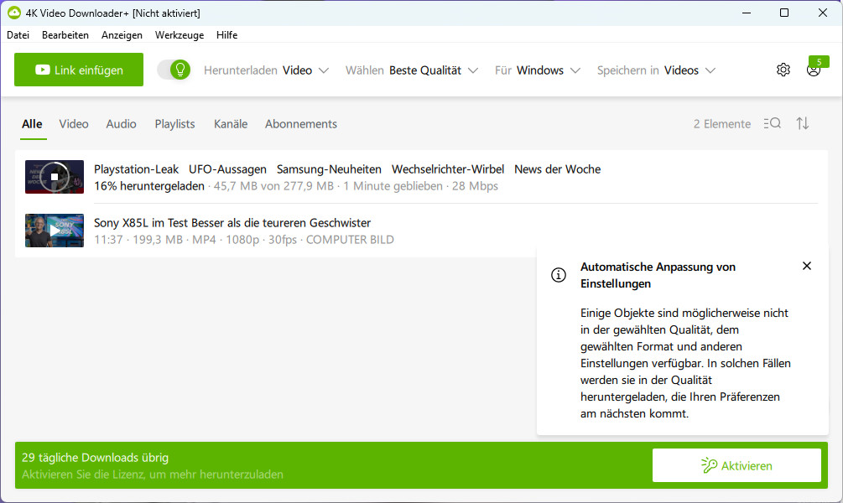Screen dimensions: 843x503
Task: Open the Speichern in Videos dropdown
Action: 656,70
